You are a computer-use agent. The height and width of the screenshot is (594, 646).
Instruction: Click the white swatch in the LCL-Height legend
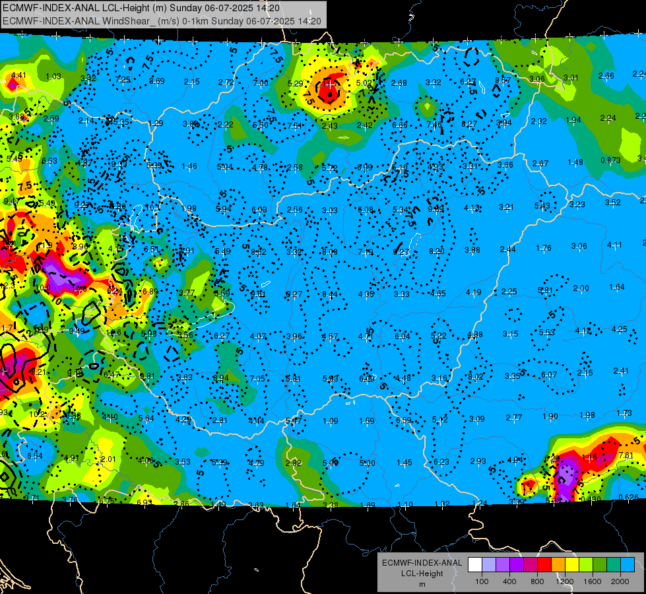click(475, 565)
